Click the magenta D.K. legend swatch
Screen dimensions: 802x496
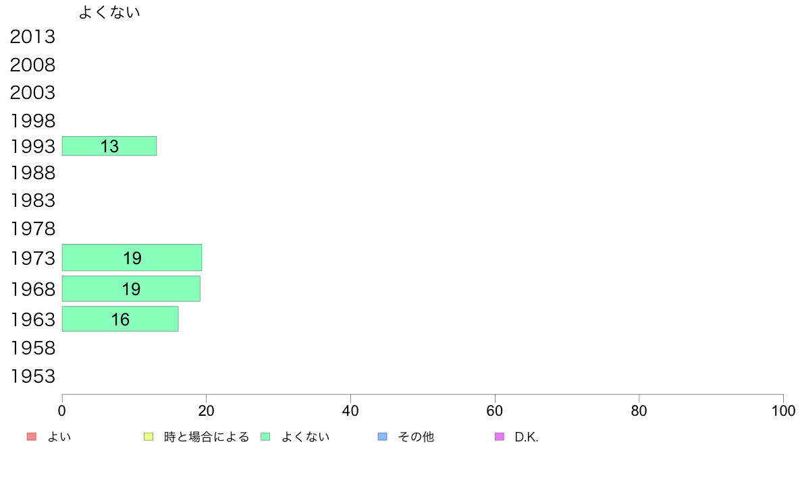coord(500,437)
